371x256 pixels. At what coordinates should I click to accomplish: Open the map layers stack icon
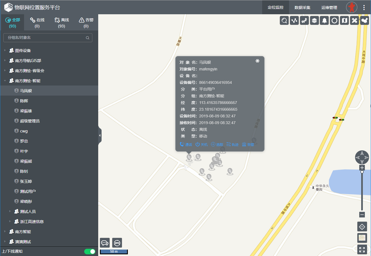point(314,20)
